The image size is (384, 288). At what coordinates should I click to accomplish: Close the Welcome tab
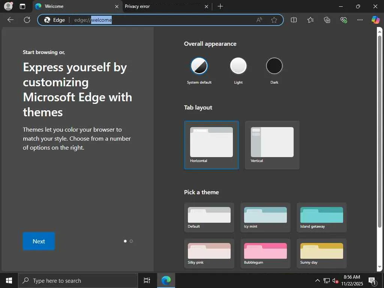[x=117, y=7]
